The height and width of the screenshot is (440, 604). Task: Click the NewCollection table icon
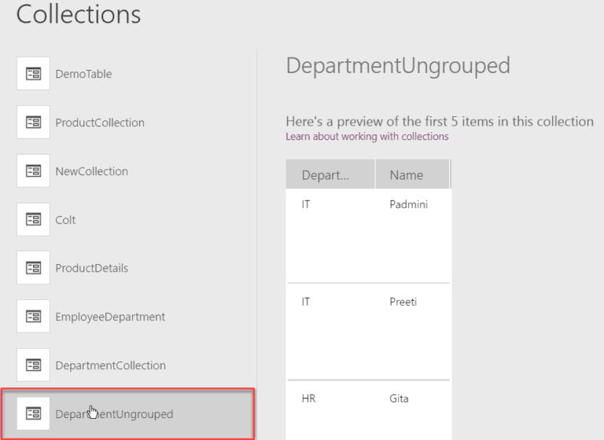[33, 171]
